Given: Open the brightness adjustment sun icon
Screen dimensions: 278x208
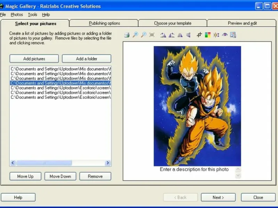Looking at the screenshot, I should pos(216,35).
